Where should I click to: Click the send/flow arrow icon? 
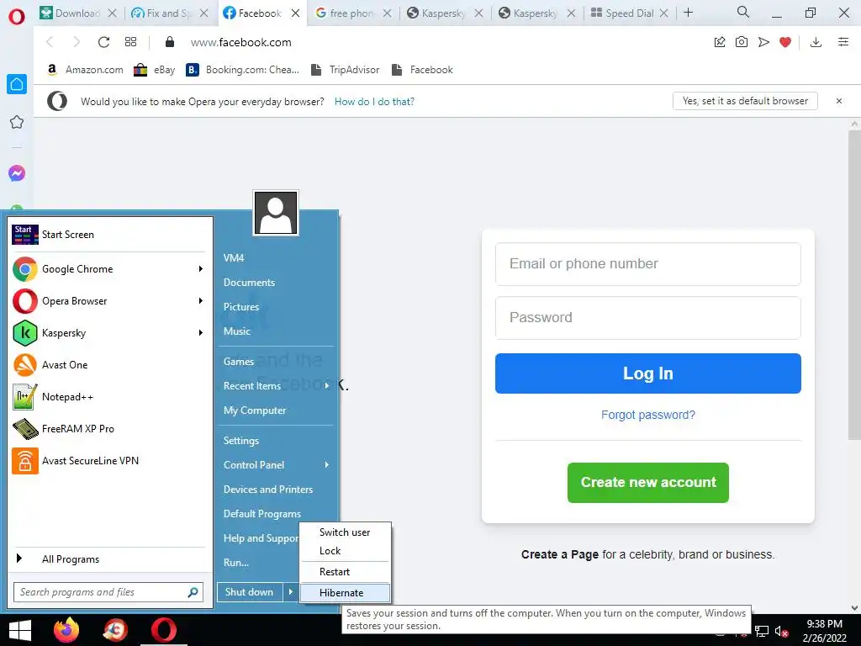[763, 42]
